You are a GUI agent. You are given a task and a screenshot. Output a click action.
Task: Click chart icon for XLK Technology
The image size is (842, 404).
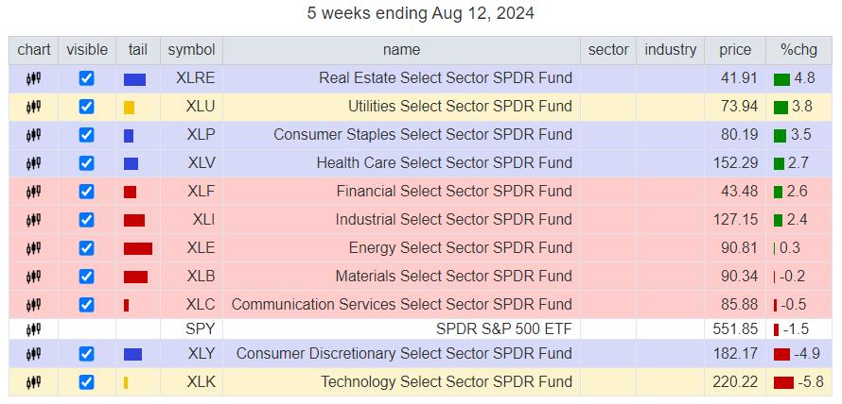33,382
